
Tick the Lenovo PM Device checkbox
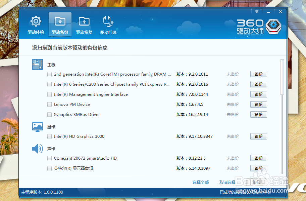tap(50, 105)
